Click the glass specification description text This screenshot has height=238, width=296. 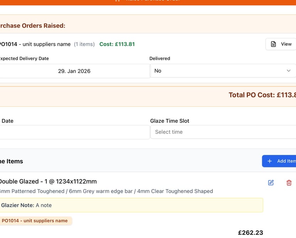[106, 191]
